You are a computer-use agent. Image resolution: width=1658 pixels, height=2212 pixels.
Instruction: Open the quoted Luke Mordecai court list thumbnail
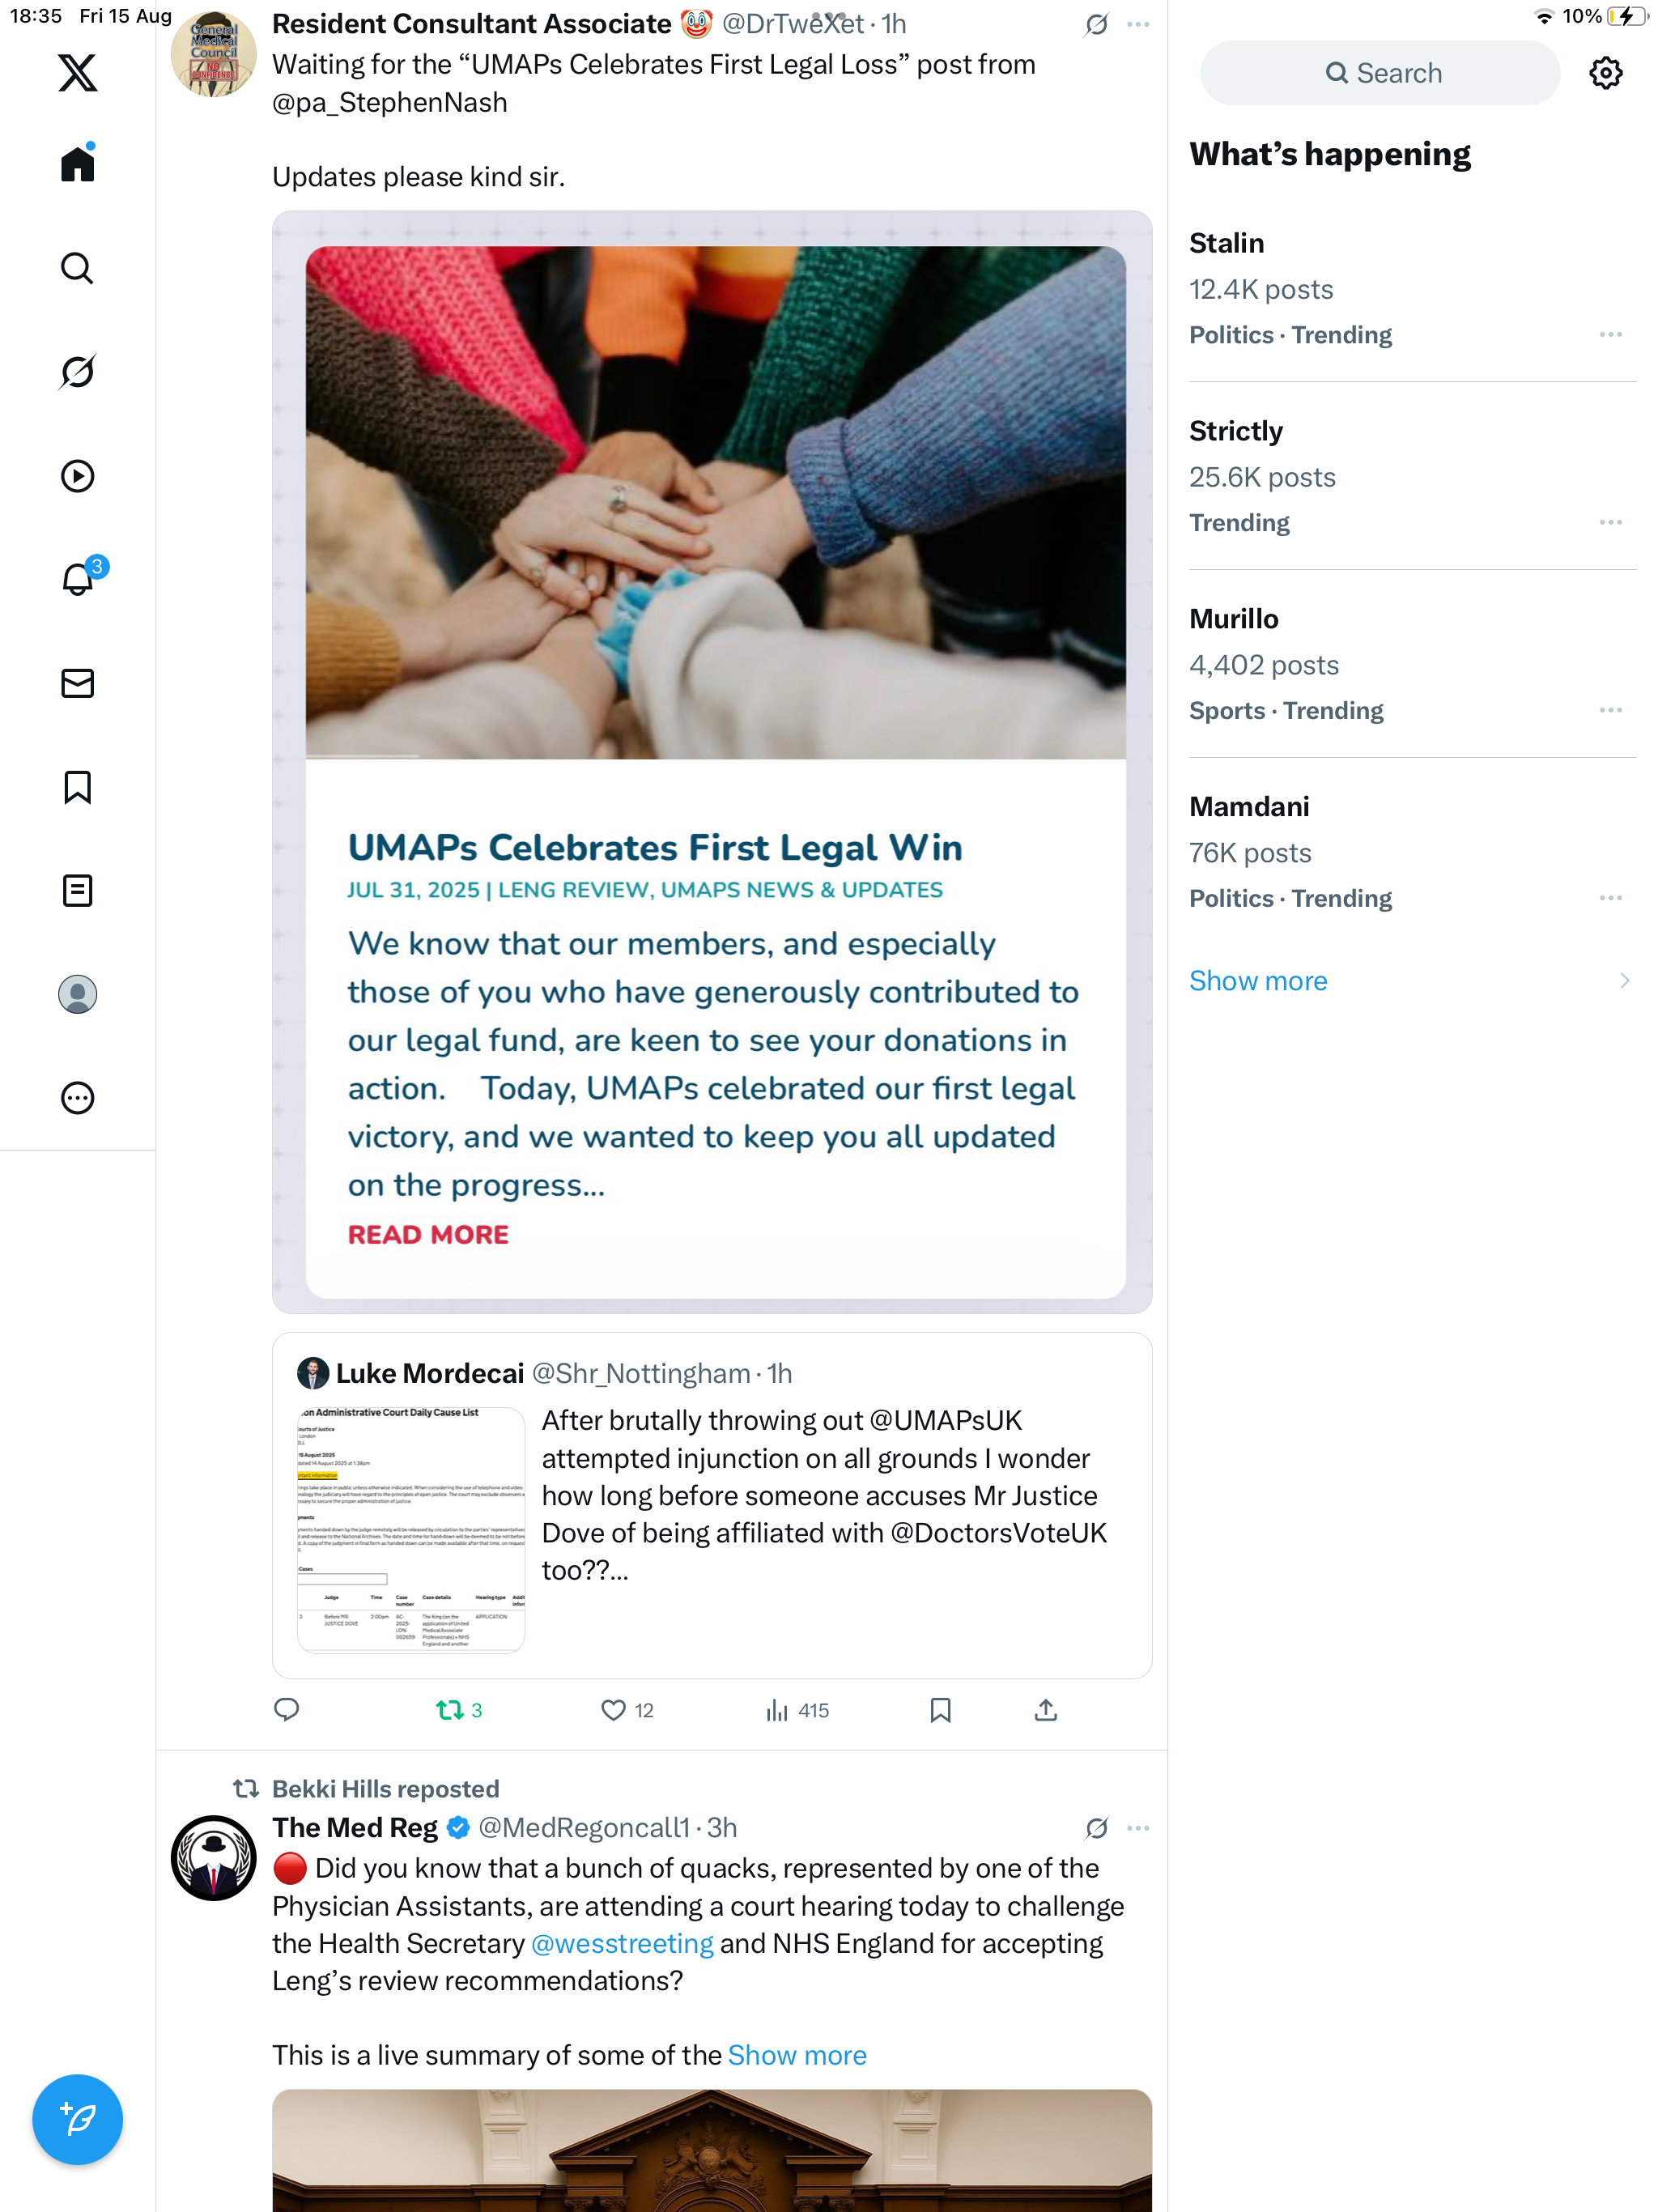click(411, 1530)
